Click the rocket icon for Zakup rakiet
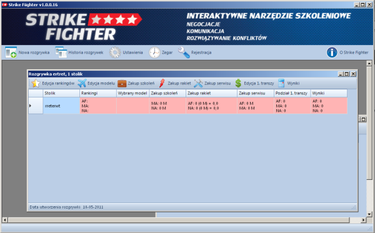The image size is (375, 233). click(x=162, y=83)
